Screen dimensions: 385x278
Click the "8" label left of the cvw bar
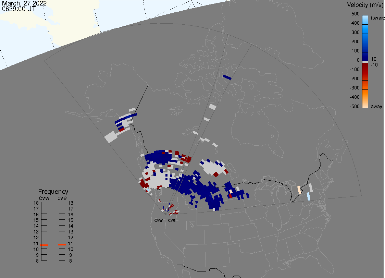pos(37,261)
